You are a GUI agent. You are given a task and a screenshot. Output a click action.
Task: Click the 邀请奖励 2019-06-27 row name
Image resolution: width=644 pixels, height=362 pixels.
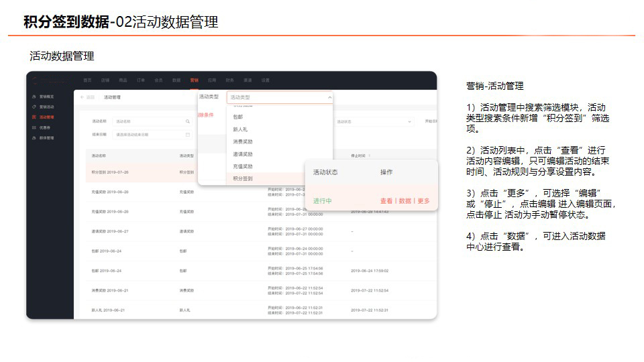[x=110, y=231]
